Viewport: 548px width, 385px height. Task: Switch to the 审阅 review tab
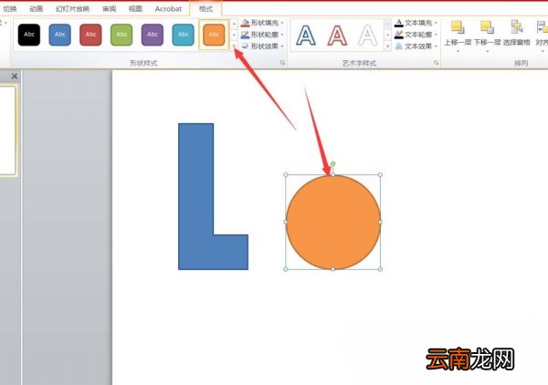point(109,9)
